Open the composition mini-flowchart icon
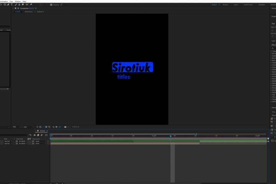 point(30,135)
